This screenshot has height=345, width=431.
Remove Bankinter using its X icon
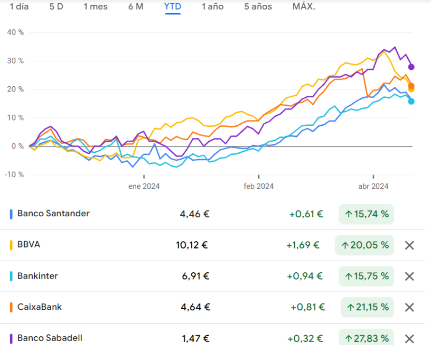409,276
